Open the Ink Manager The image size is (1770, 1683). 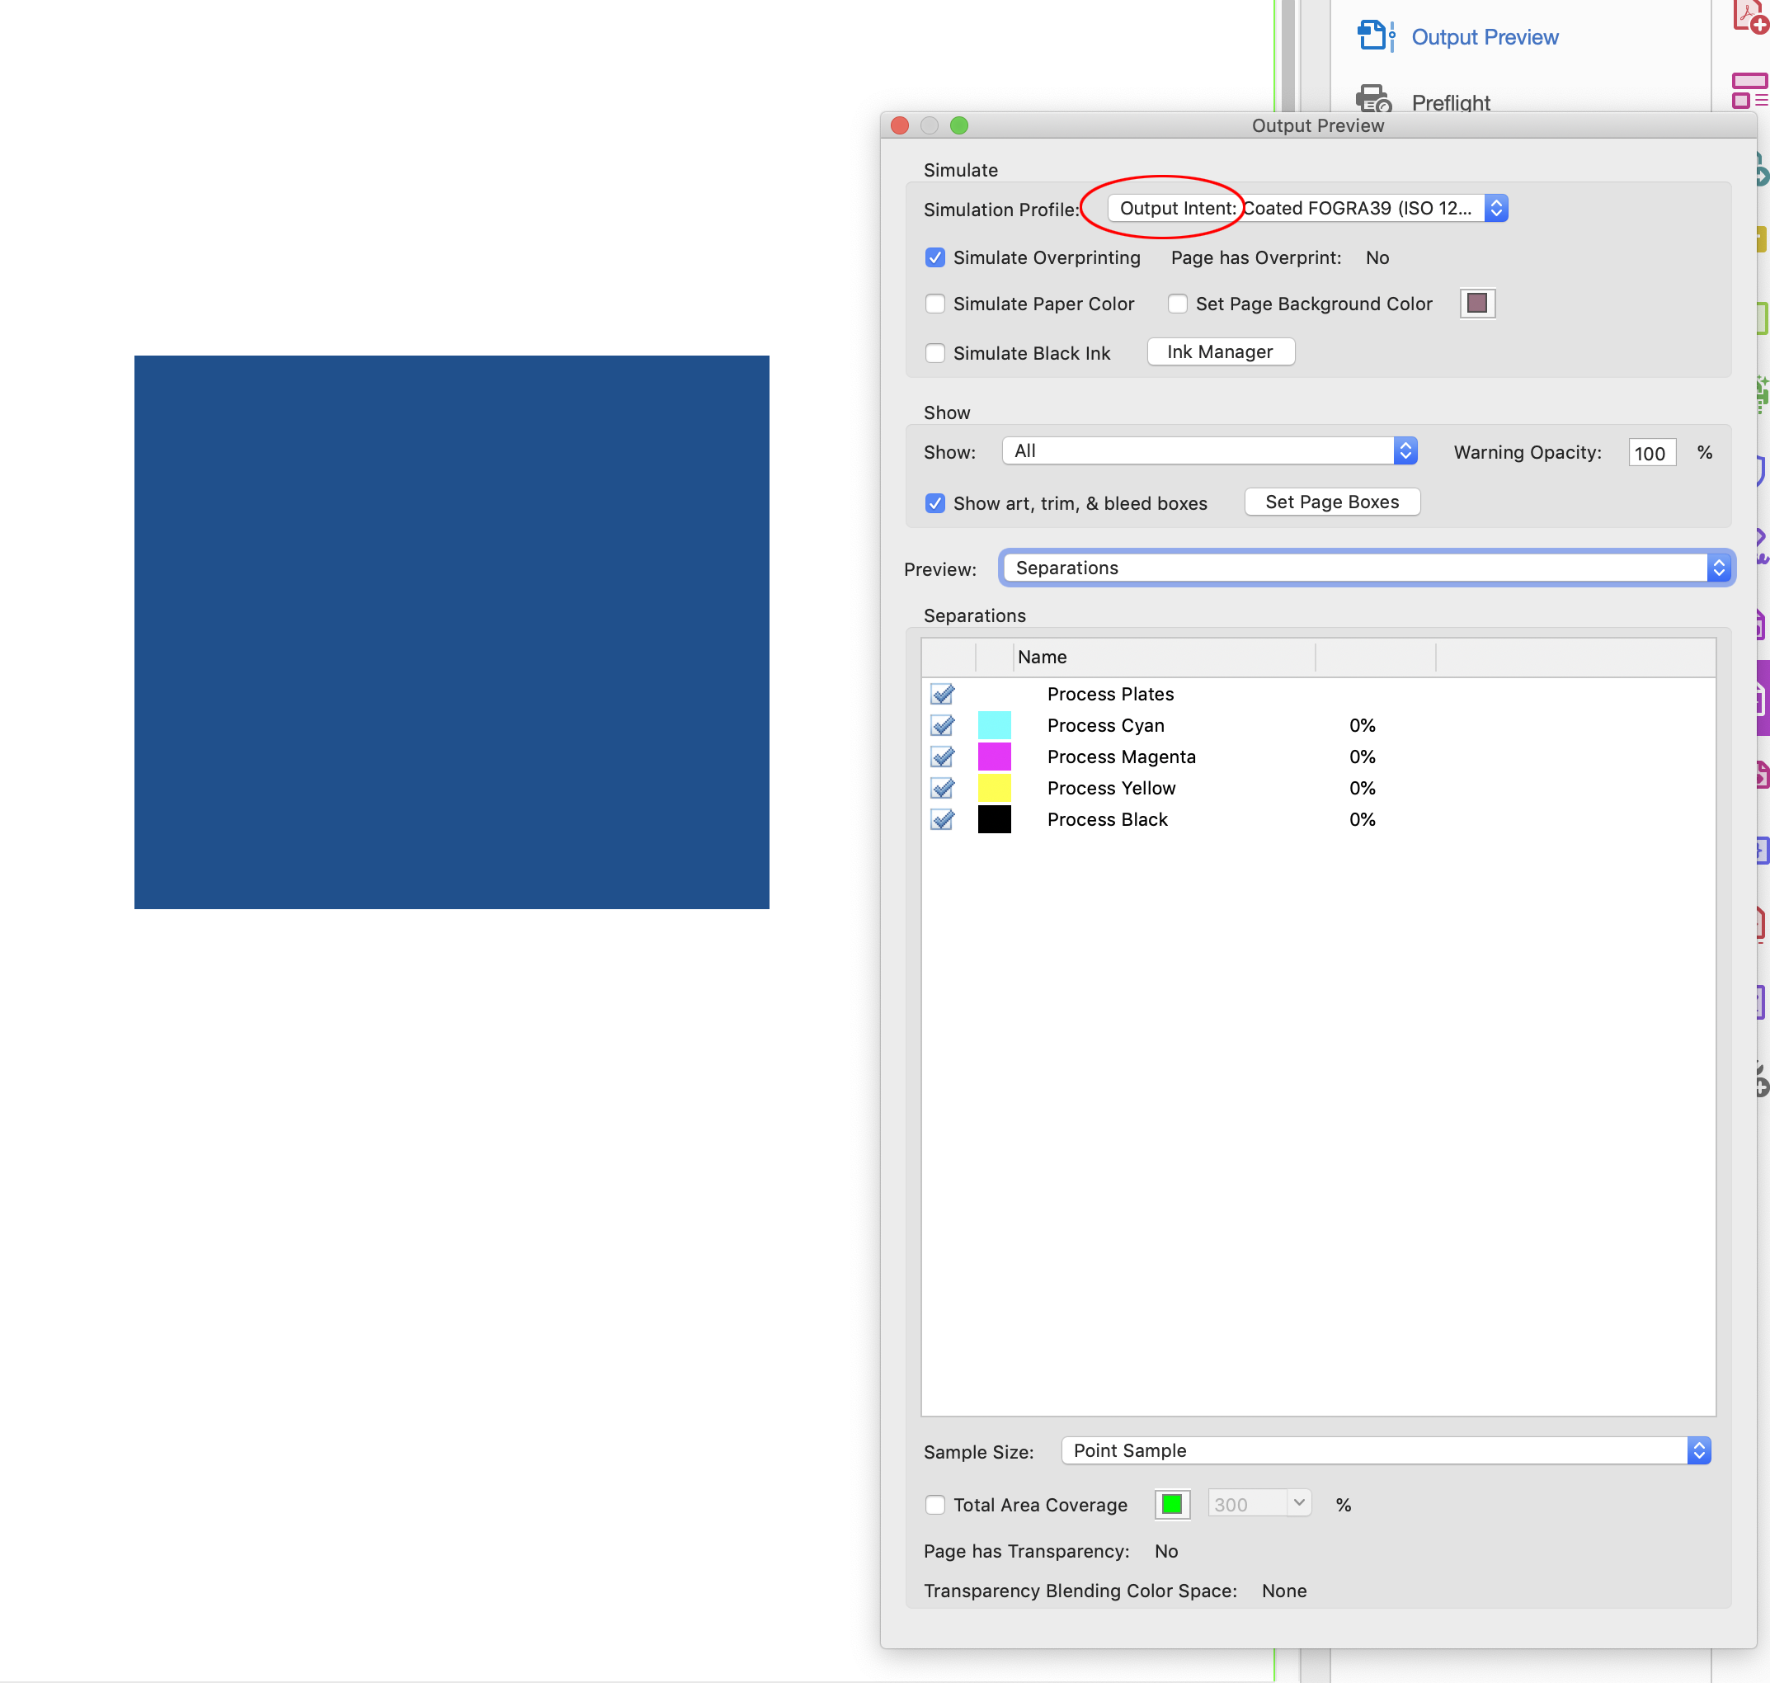pos(1221,351)
